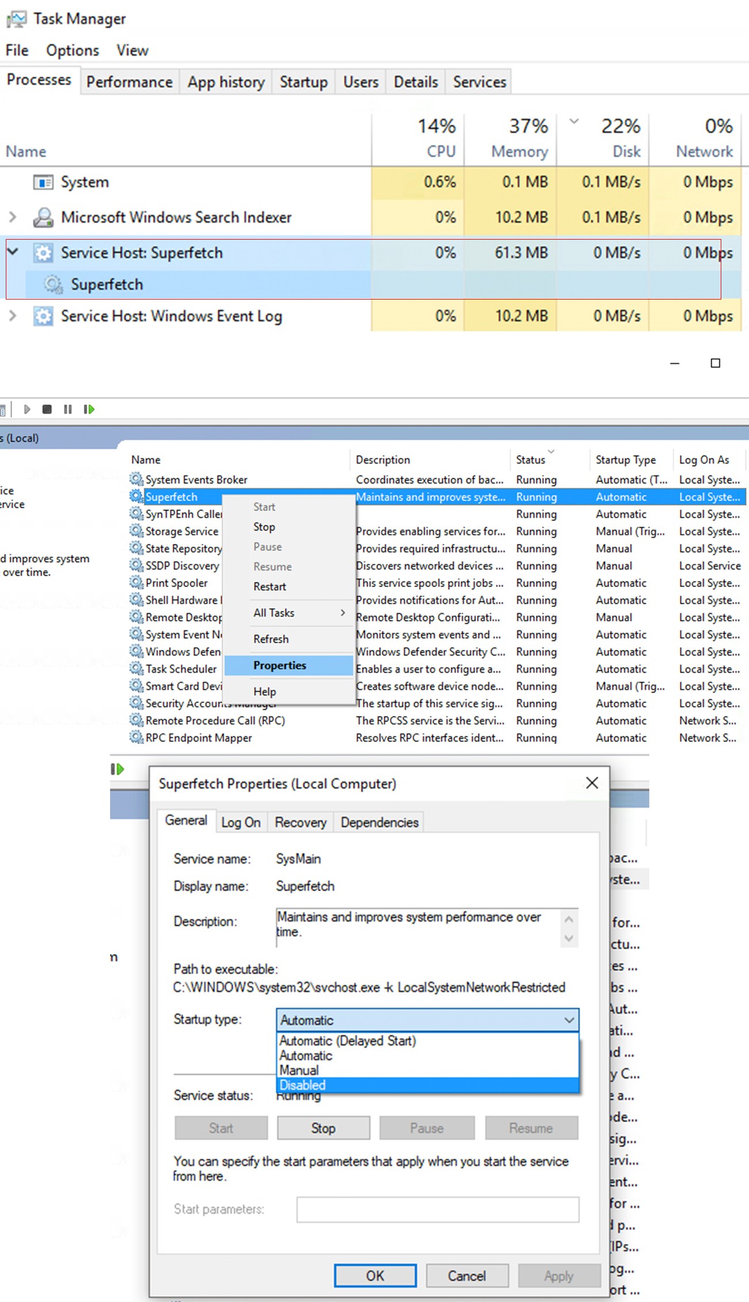749x1302 pixels.
Task: Sort services by Startup Type column header
Action: (x=631, y=460)
